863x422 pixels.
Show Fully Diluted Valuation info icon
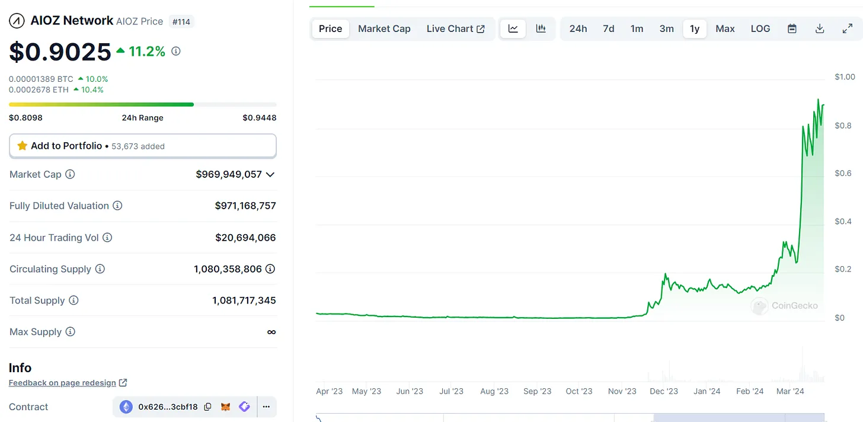(x=117, y=206)
